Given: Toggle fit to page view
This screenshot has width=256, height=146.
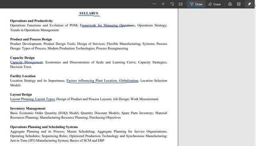Looking at the screenshot, I should [180, 4].
